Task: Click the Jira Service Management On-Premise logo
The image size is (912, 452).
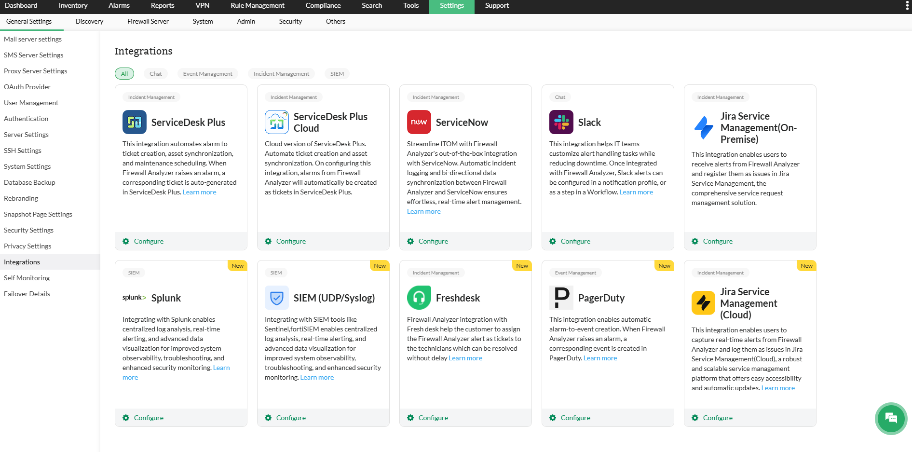Action: pyautogui.click(x=704, y=127)
